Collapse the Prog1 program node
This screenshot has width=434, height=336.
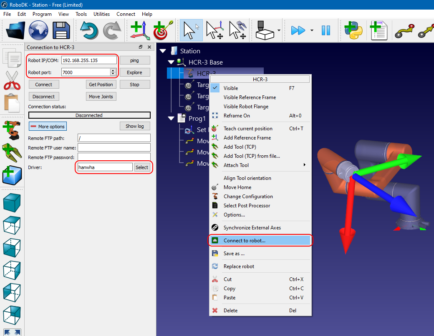171,119
